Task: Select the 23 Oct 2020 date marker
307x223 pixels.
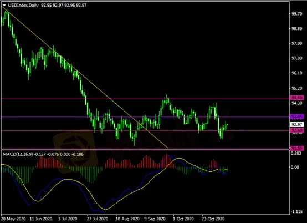Action: (x=213, y=219)
